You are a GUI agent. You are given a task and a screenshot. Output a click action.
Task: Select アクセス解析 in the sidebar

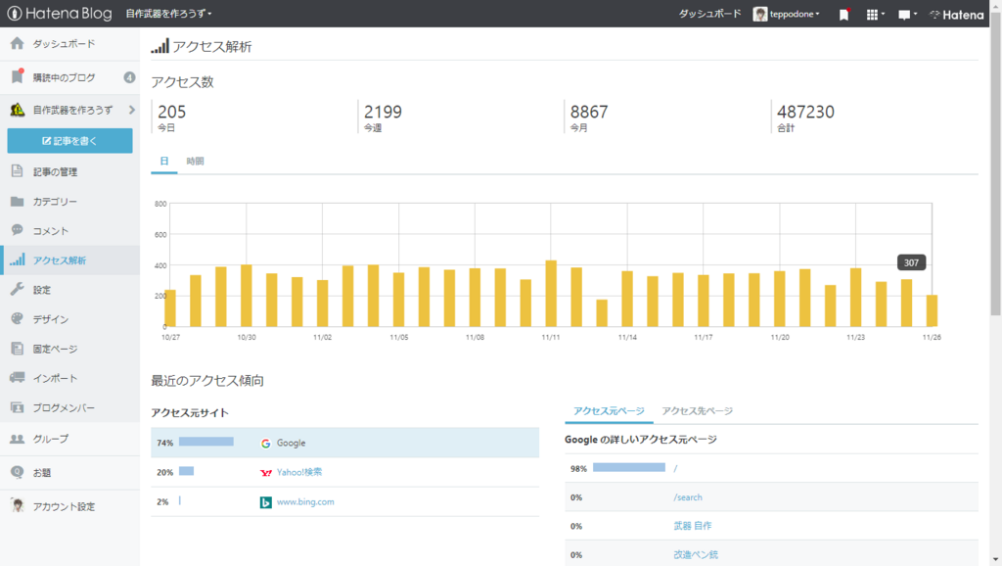[69, 260]
